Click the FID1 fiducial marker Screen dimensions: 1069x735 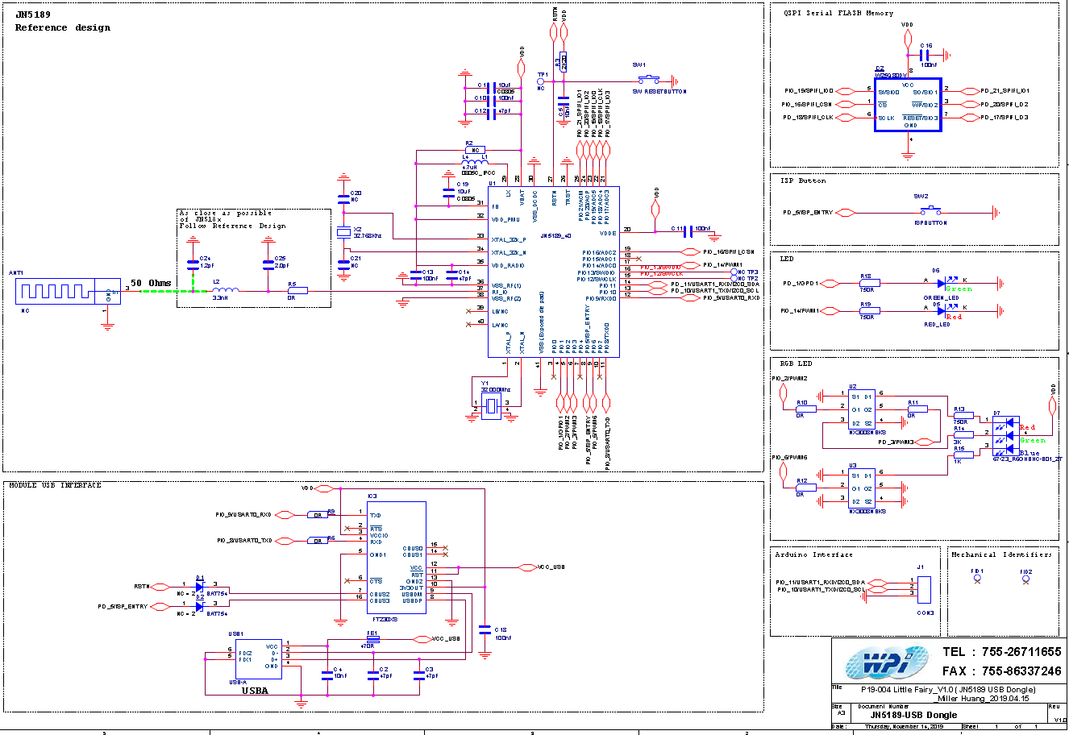coord(977,577)
